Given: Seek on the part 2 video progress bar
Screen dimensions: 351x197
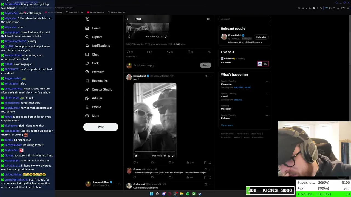Looking at the screenshot, I should 155,151.
